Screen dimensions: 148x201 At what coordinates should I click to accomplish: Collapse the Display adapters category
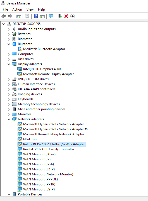tap(9, 64)
